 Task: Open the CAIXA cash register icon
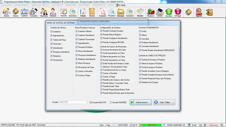coord(160,12)
